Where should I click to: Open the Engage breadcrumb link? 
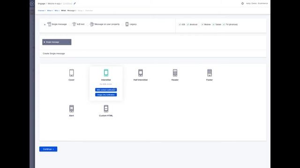point(41,4)
